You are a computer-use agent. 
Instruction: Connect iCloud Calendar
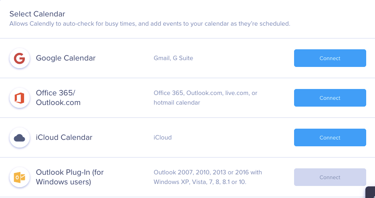(x=330, y=137)
